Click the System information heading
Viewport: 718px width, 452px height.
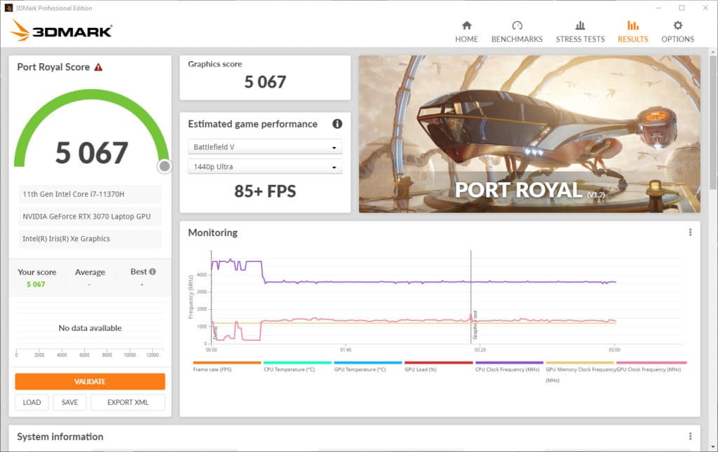pos(60,437)
